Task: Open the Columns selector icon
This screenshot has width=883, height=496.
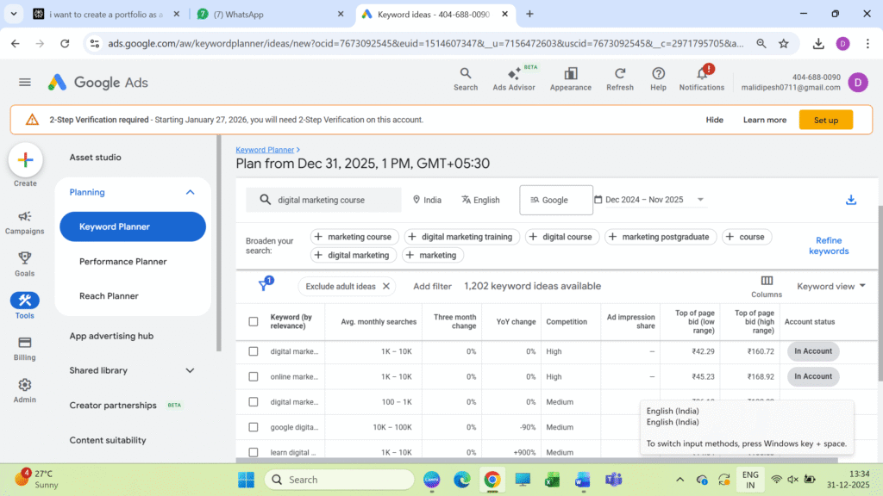Action: [x=767, y=282]
